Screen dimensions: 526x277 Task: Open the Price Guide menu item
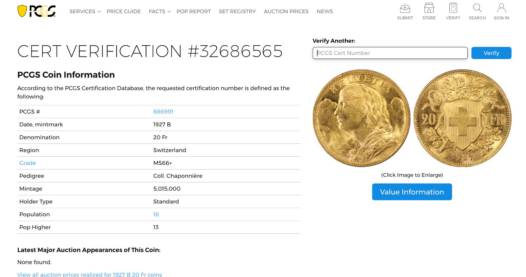124,11
